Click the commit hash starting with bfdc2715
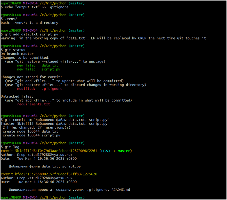The image size is (227, 200). (49, 174)
